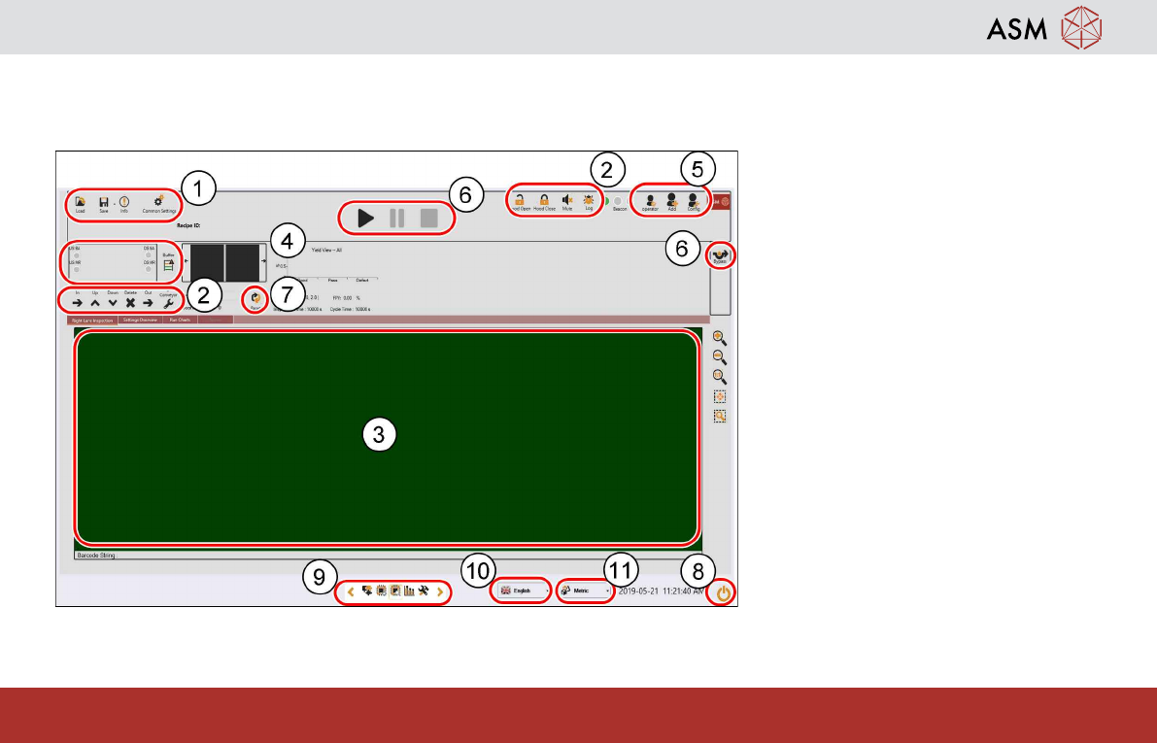This screenshot has width=1157, height=743.
Task: Click the Save floppy disk icon
Action: pos(103,202)
